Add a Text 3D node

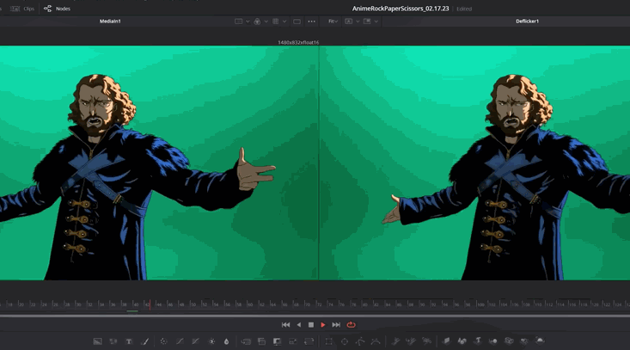point(478,341)
